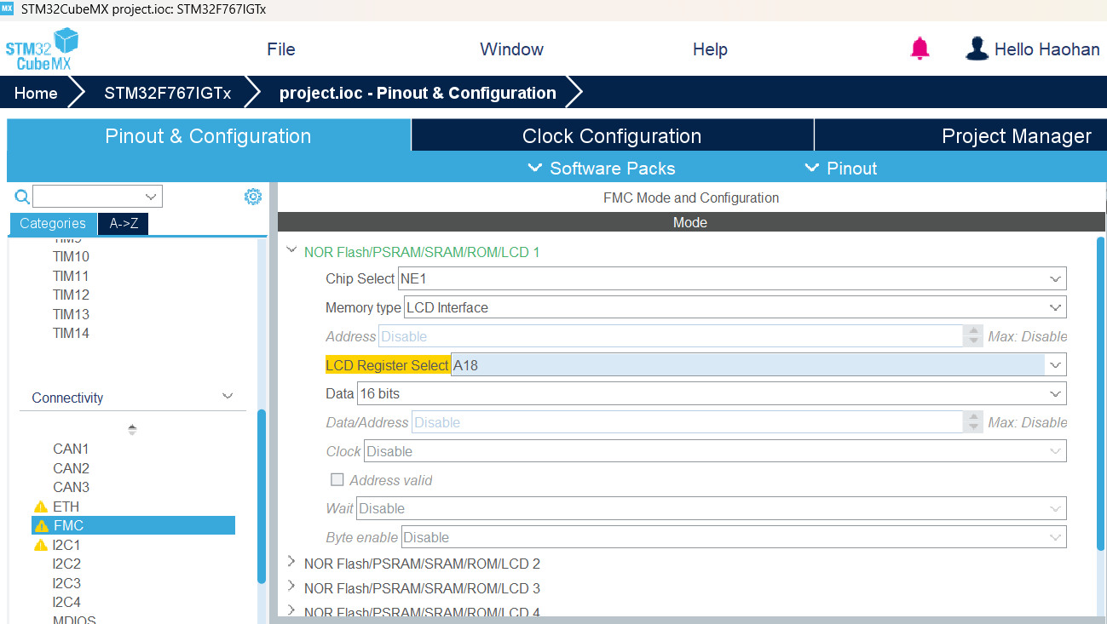
Task: Select TIM12 in the list
Action: tap(71, 295)
